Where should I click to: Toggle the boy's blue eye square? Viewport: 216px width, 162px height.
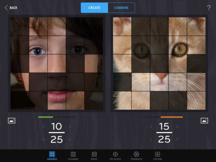38,45
